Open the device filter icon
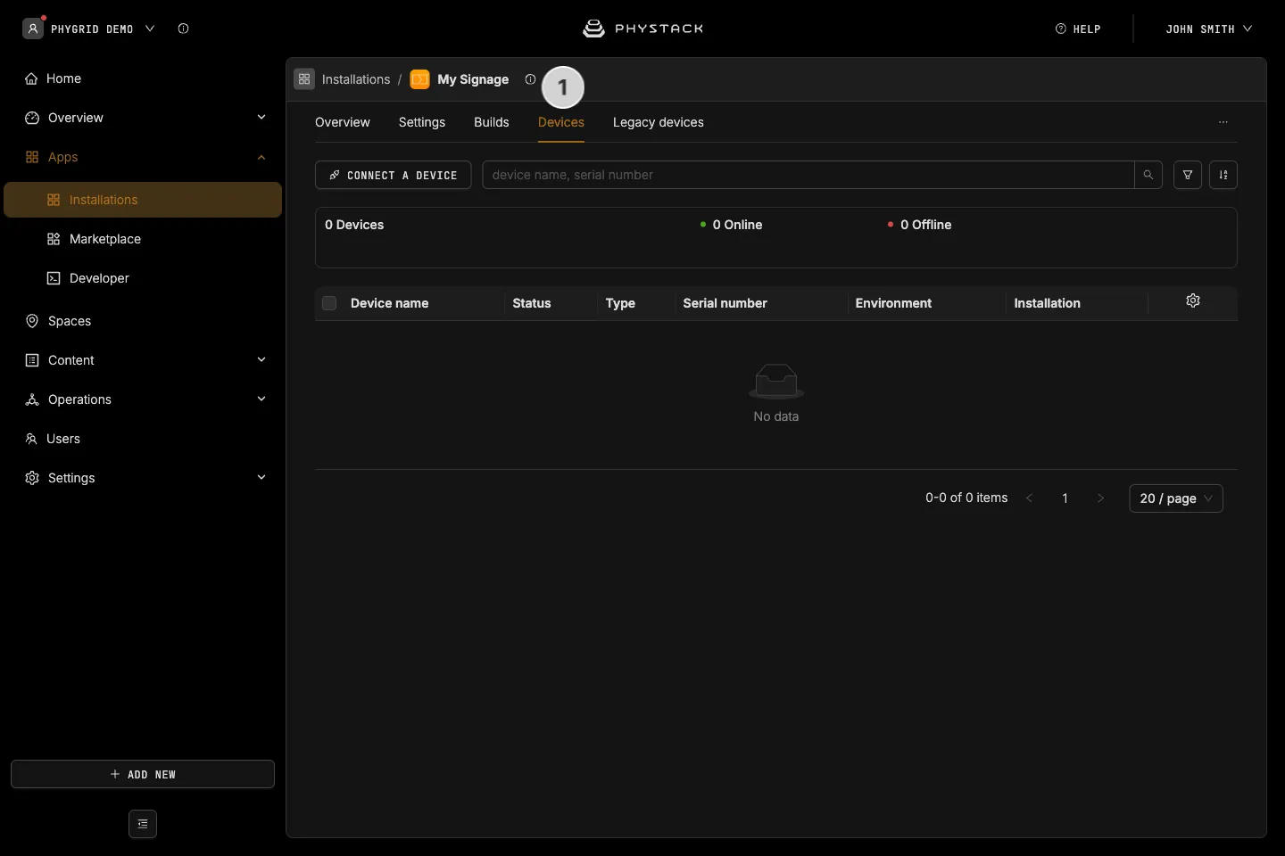The image size is (1285, 856). point(1188,175)
